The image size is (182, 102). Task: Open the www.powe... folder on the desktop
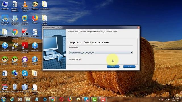(x=45, y=5)
